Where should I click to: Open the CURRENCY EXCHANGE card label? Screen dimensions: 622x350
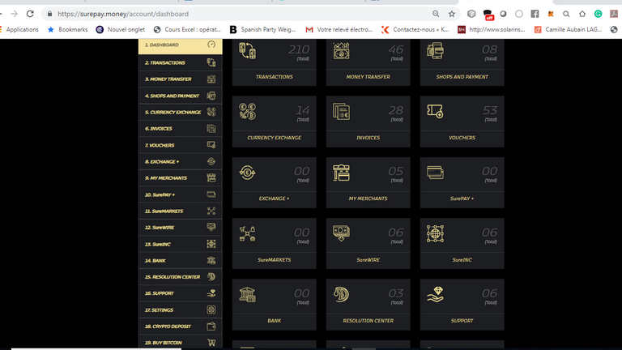click(274, 138)
